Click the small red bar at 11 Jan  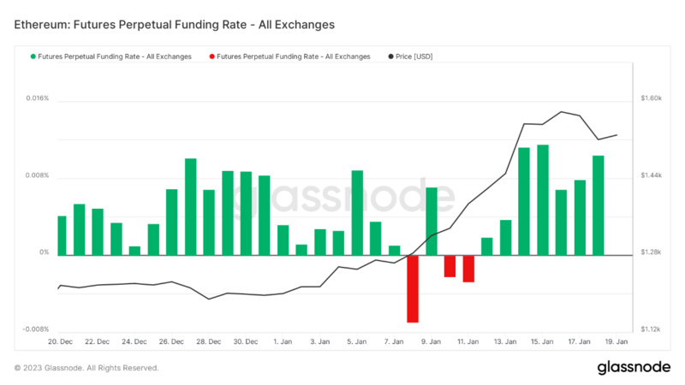pyautogui.click(x=468, y=268)
